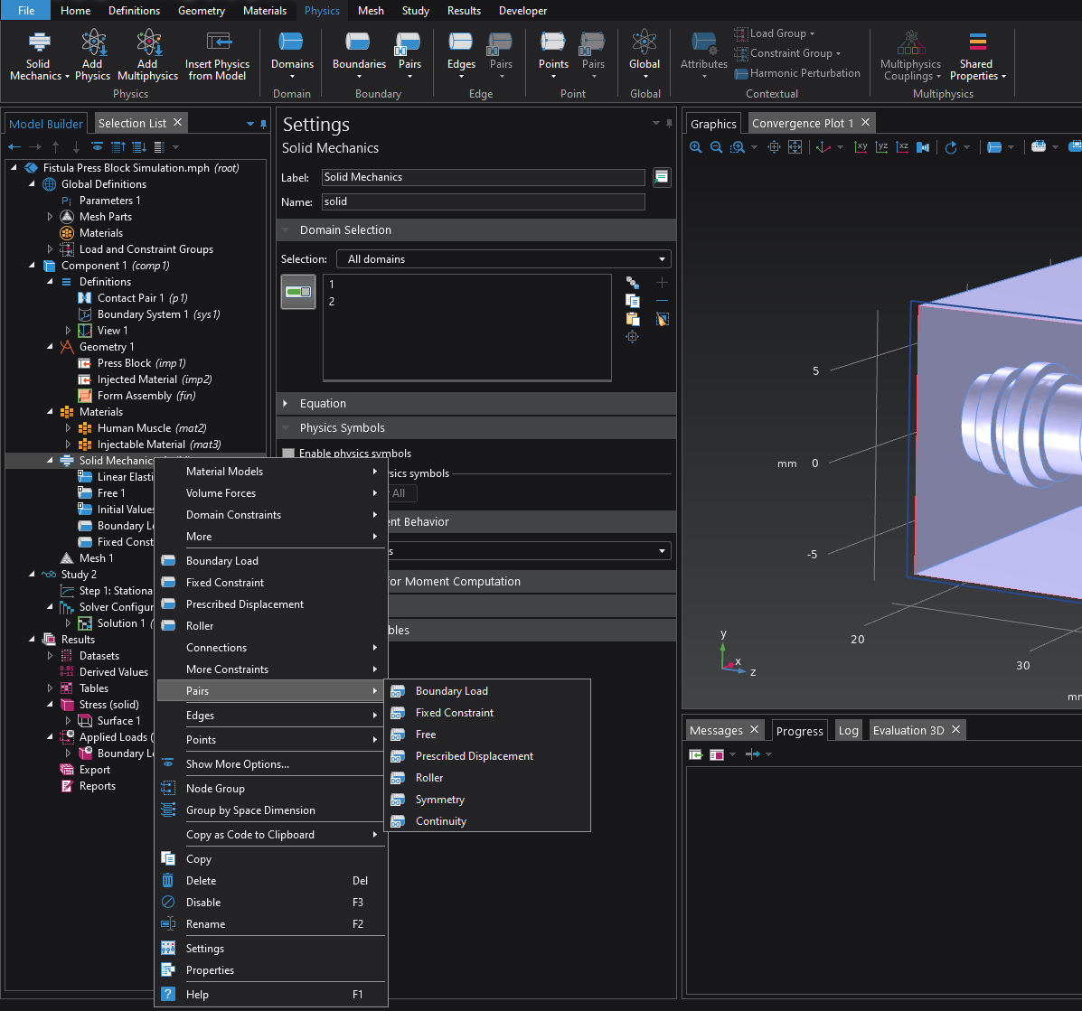The height and width of the screenshot is (1011, 1082).
Task: Click Insert Physics from Model icon
Action: (x=218, y=54)
